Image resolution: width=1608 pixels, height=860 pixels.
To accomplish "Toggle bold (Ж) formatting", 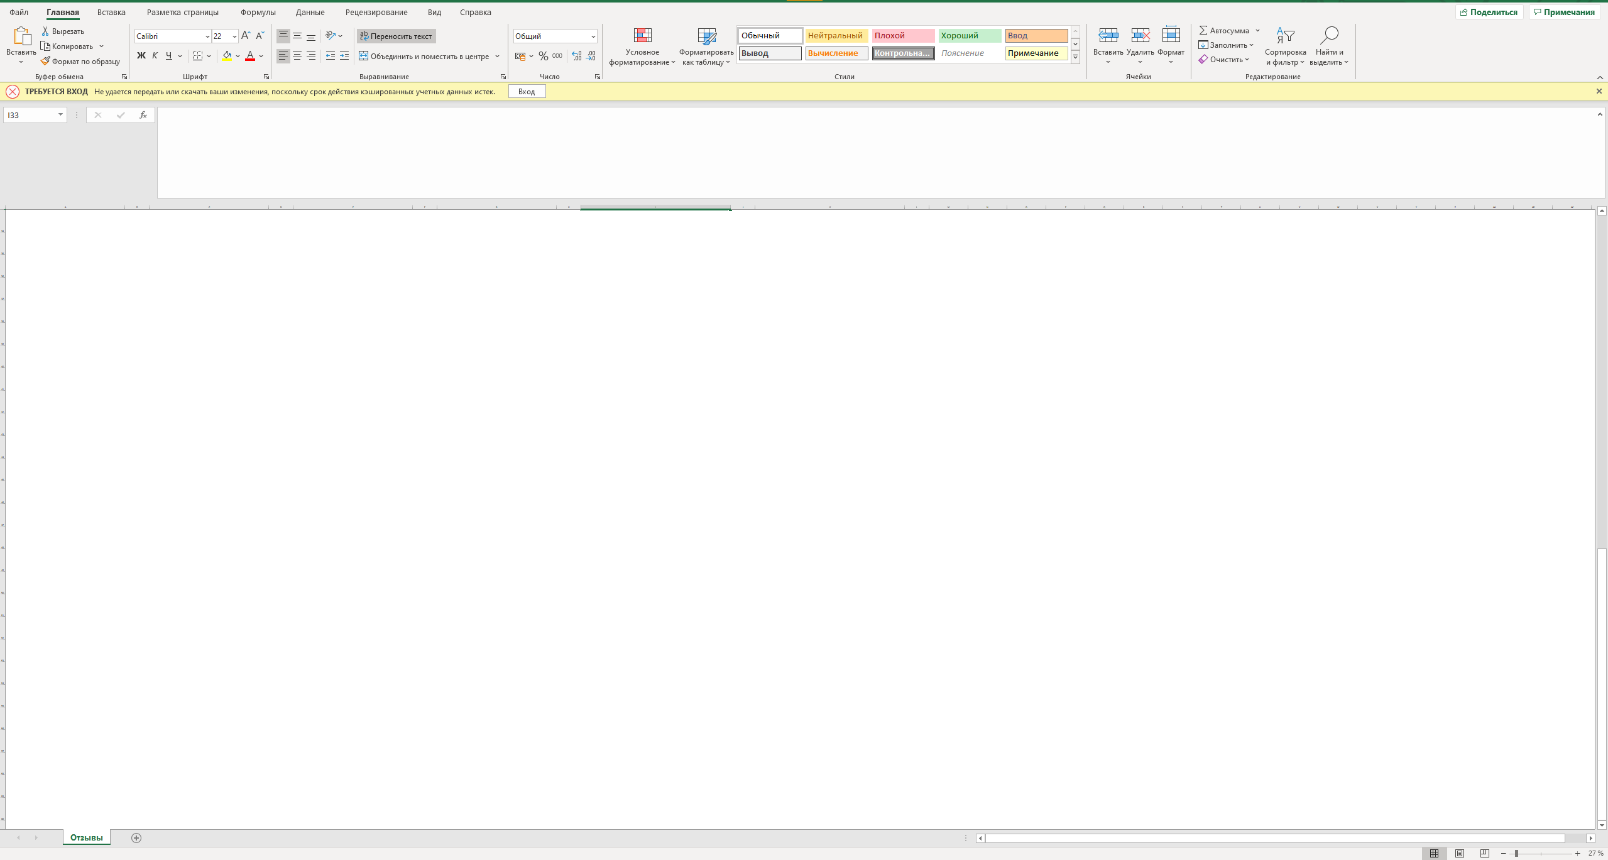I will coord(141,56).
